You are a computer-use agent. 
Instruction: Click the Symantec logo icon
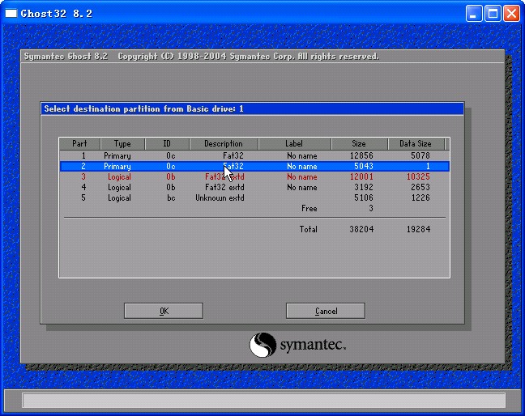(x=262, y=346)
